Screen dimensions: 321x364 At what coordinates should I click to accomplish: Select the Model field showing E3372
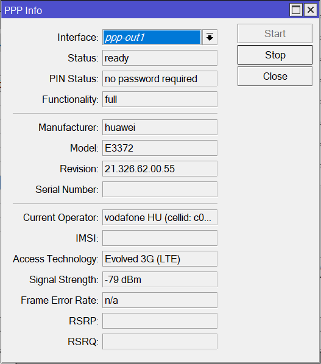coord(160,148)
